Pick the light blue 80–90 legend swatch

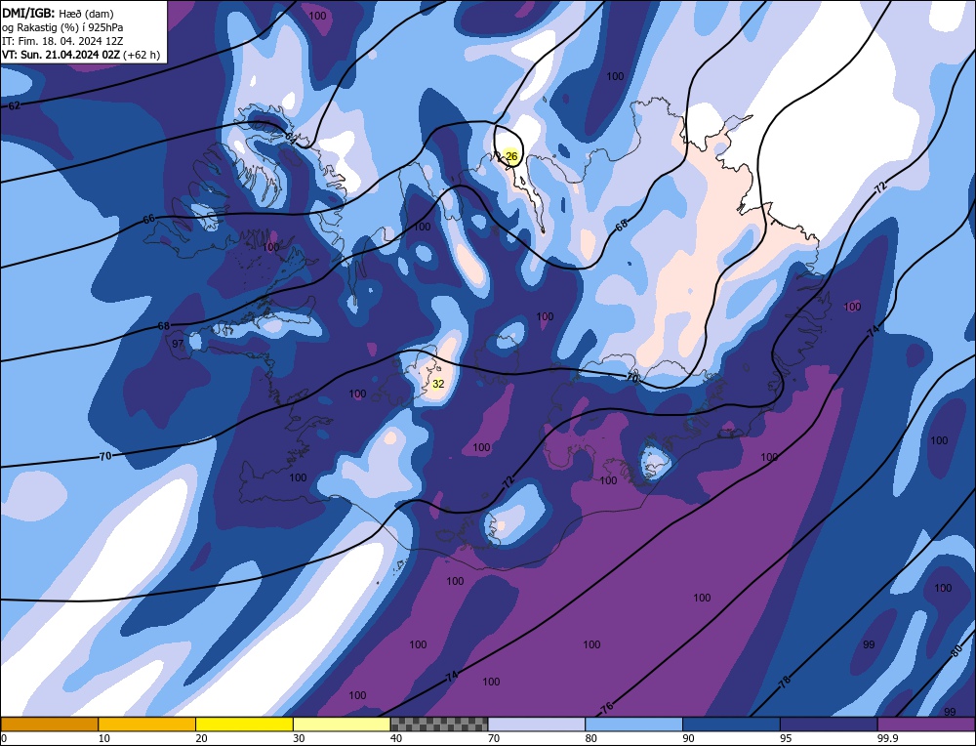pyautogui.click(x=633, y=724)
